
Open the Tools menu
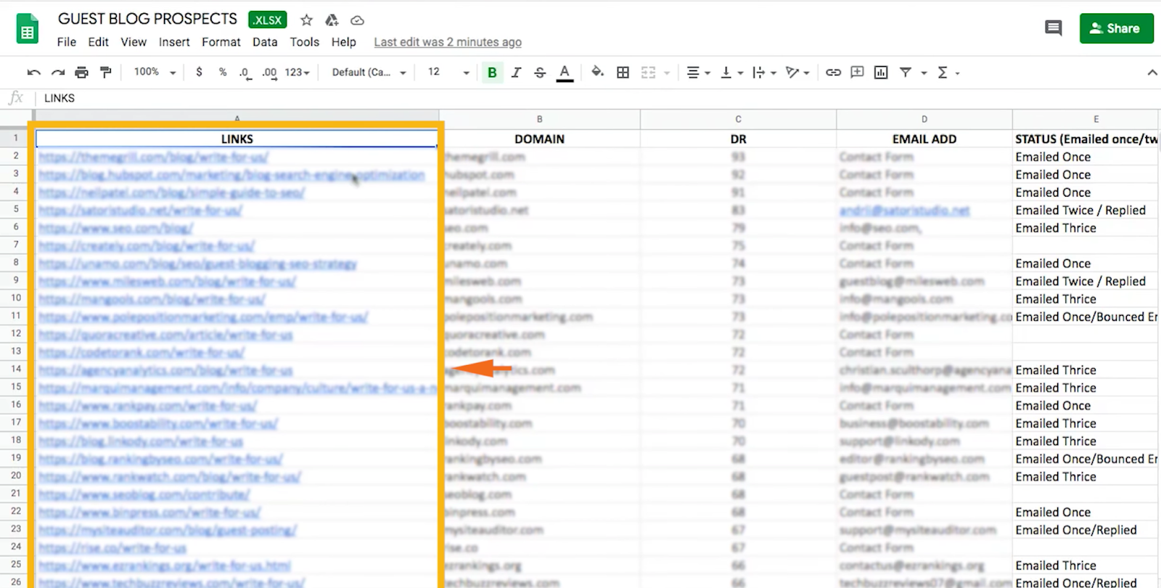(305, 42)
